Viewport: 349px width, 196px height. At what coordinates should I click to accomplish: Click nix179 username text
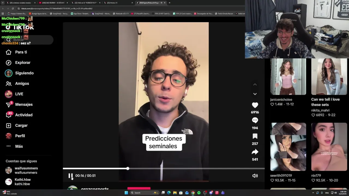click(316, 176)
